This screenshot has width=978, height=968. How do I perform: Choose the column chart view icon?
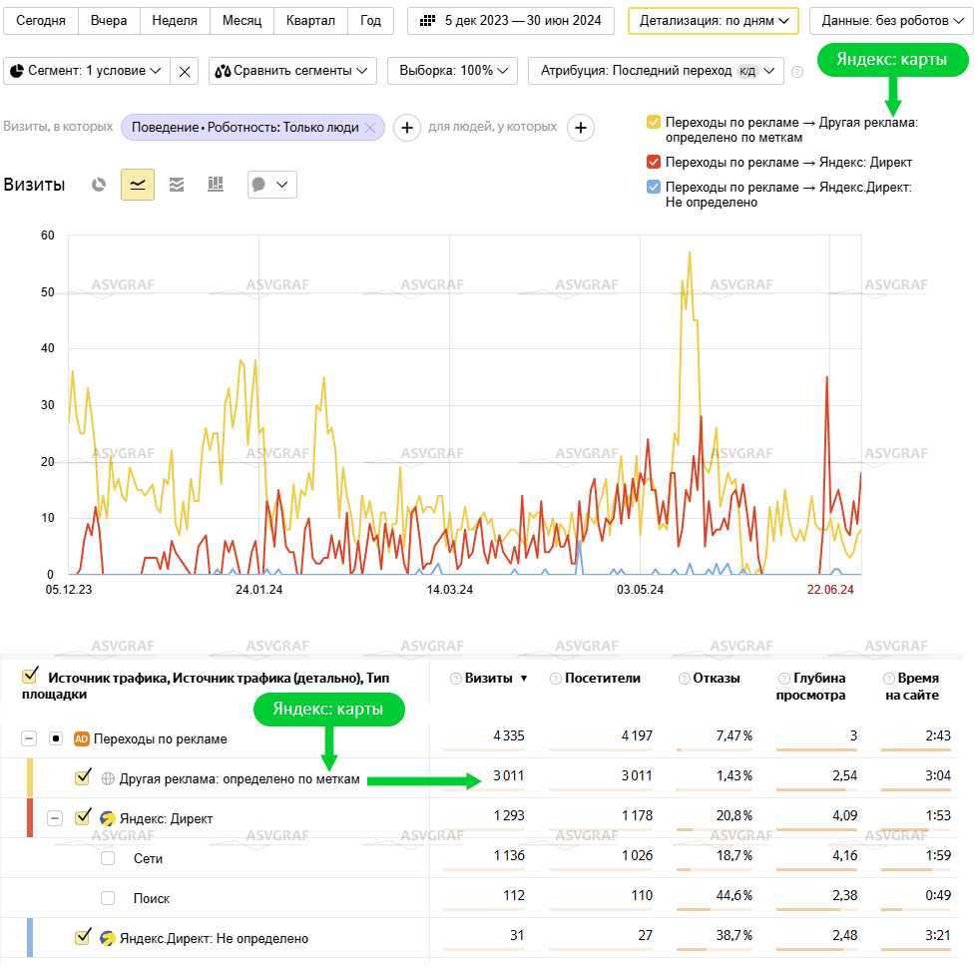tap(216, 185)
